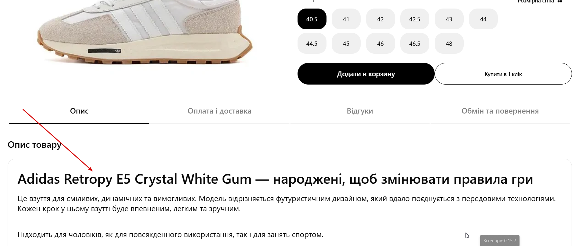This screenshot has width=578, height=246.
Task: Click Купити в 1 клік button
Action: tap(503, 74)
